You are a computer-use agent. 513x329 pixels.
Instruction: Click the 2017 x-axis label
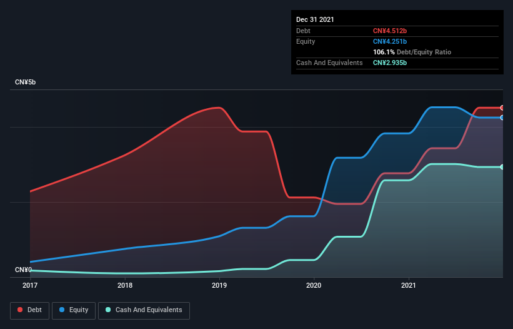click(30, 285)
